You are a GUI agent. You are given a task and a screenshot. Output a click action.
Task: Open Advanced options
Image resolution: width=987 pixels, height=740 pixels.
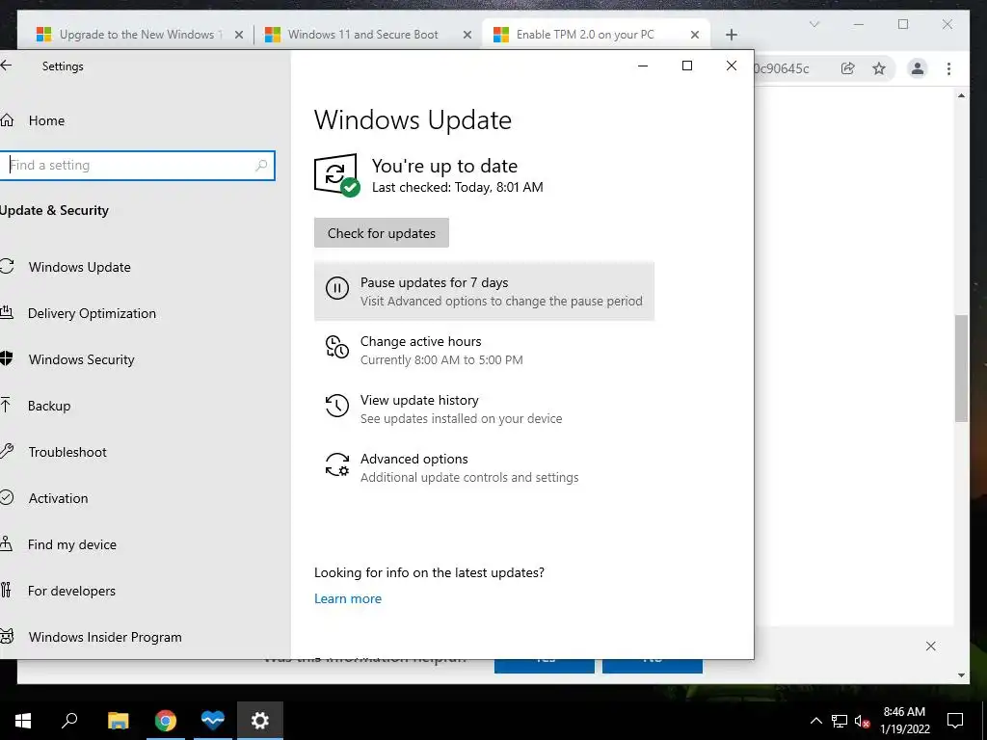484,467
